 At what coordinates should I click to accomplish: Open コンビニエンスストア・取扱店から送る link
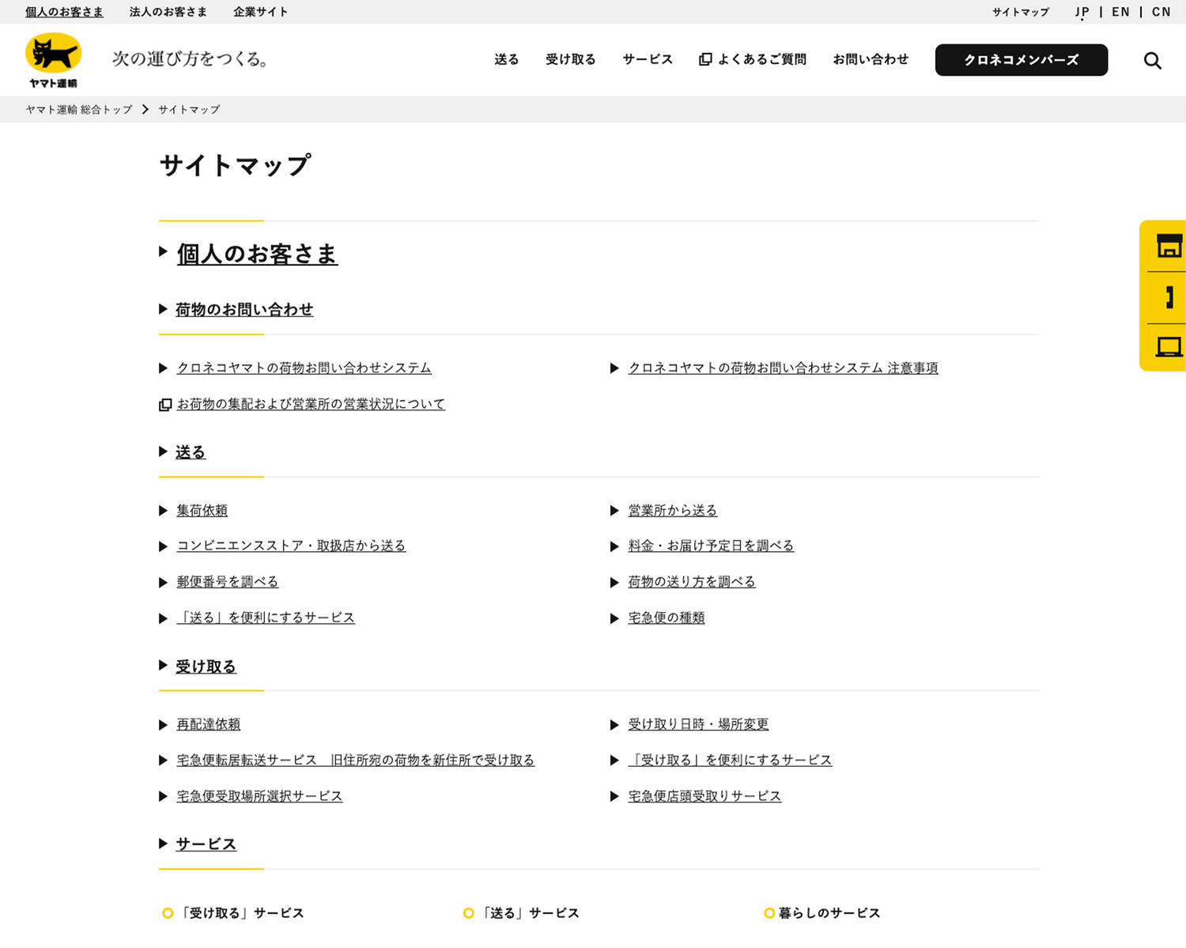pyautogui.click(x=291, y=546)
